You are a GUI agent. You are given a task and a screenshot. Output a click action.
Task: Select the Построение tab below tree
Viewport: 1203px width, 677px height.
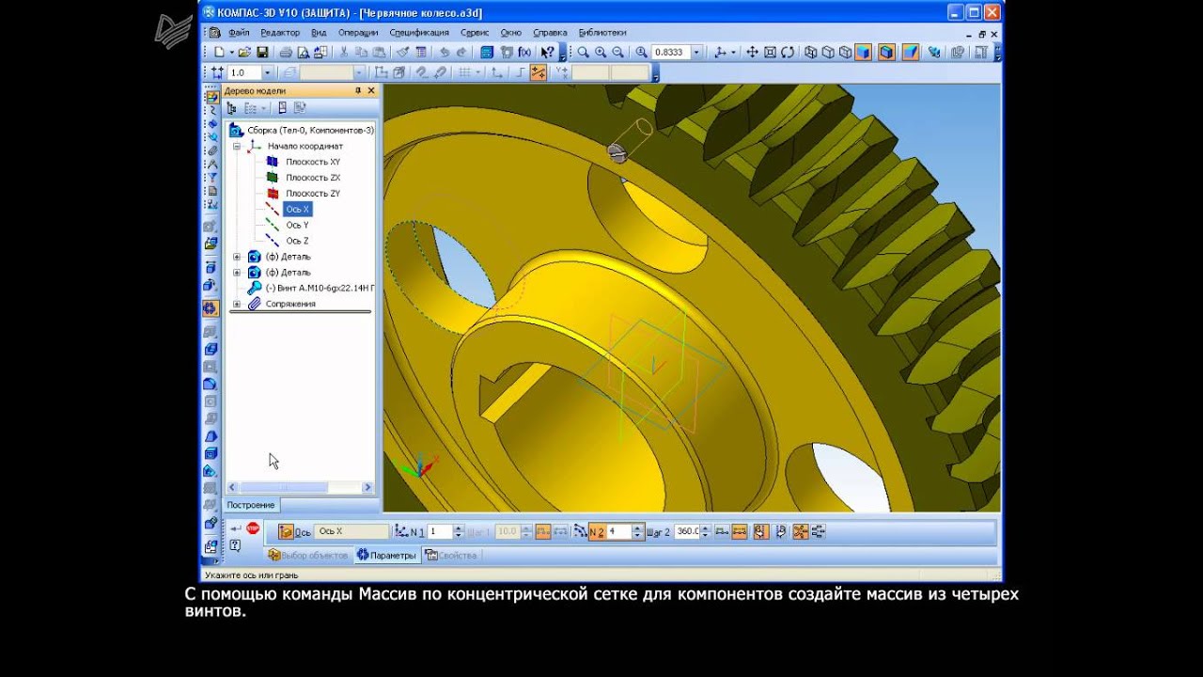coord(250,505)
